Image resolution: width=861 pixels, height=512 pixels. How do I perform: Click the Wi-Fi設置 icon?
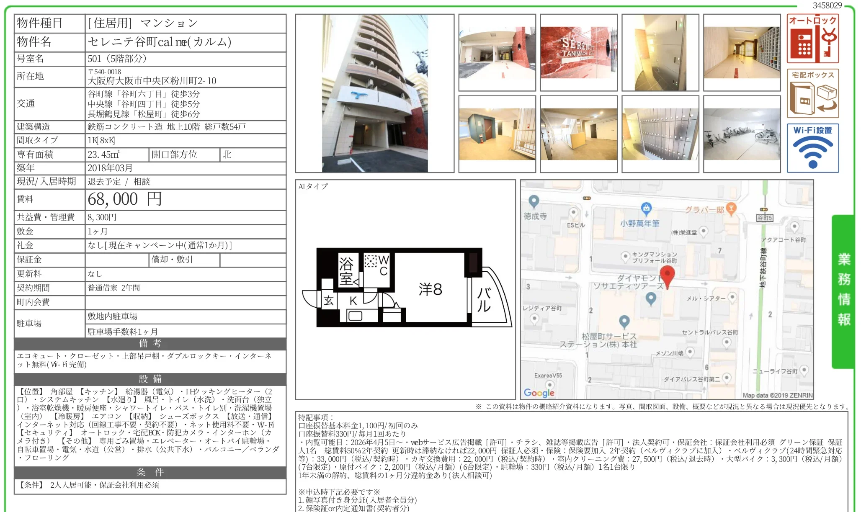(812, 148)
